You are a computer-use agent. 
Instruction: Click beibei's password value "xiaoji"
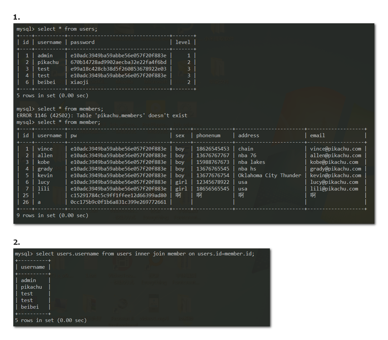80,82
